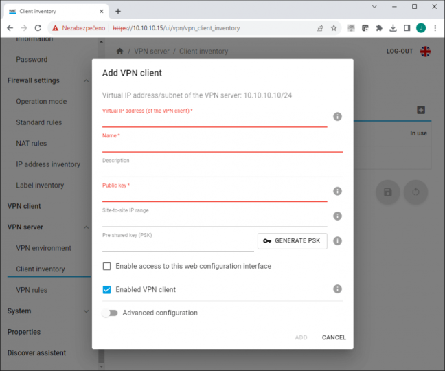Click the Virtual IP address input field
The width and height of the screenshot is (445, 371).
pos(214,121)
